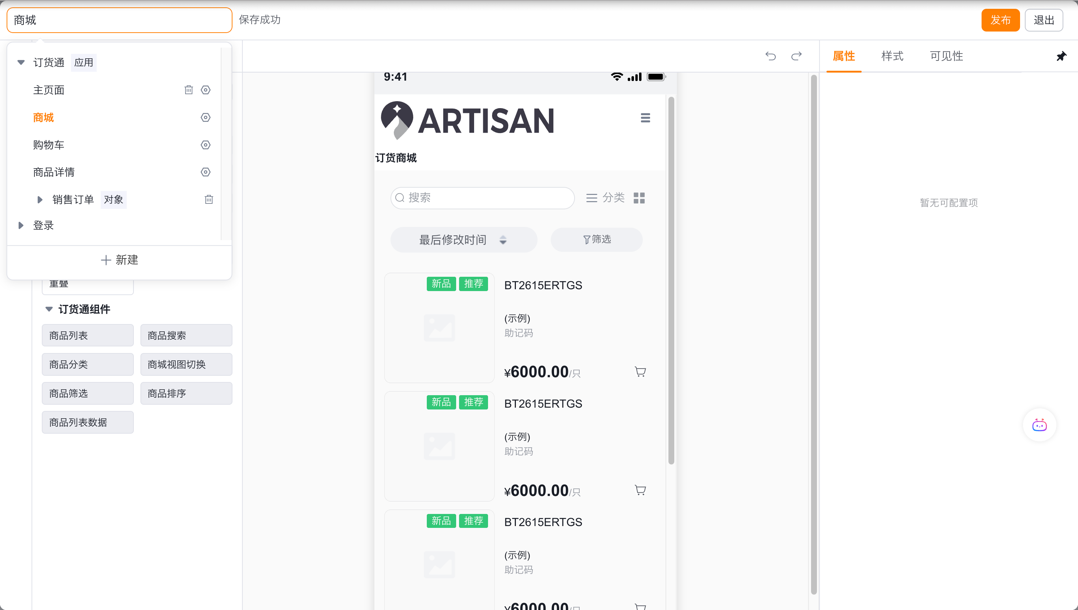The image size is (1078, 610).
Task: Expand the 登录 tree node
Action: pos(21,225)
